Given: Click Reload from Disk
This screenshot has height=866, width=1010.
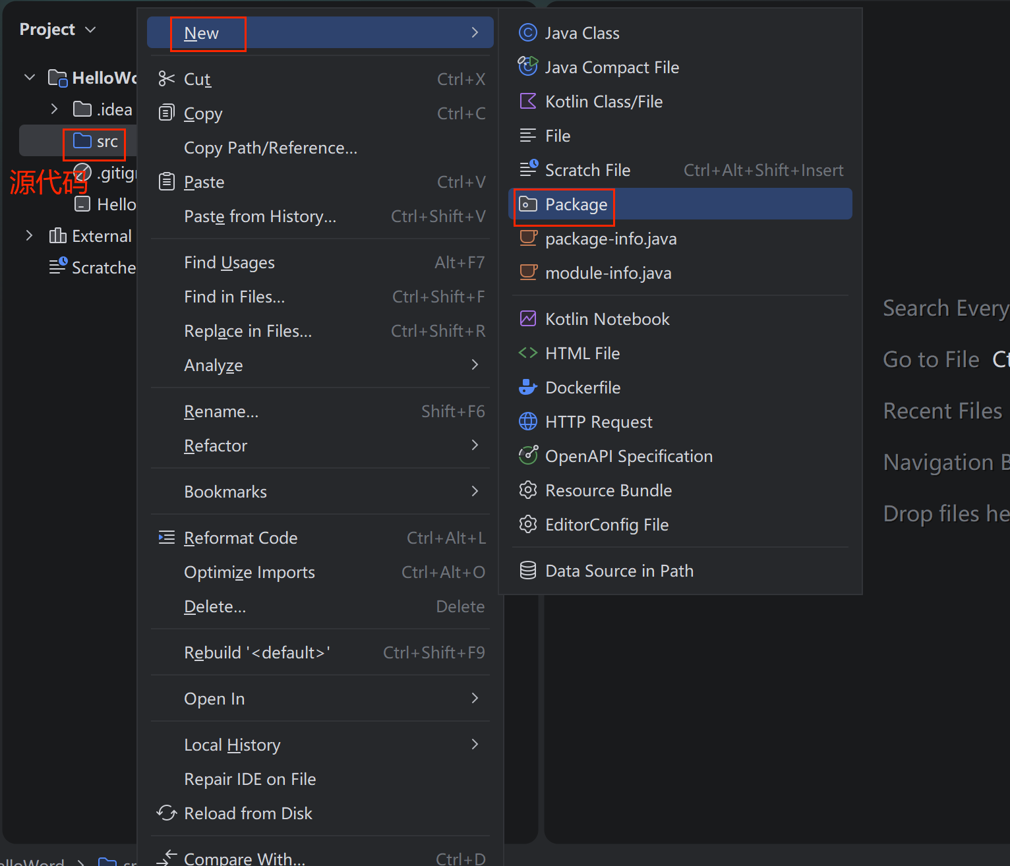Looking at the screenshot, I should [x=248, y=813].
